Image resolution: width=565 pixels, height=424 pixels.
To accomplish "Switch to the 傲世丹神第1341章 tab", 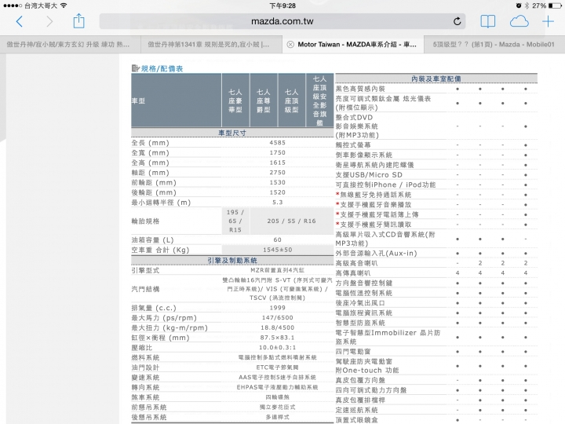I will [212, 44].
